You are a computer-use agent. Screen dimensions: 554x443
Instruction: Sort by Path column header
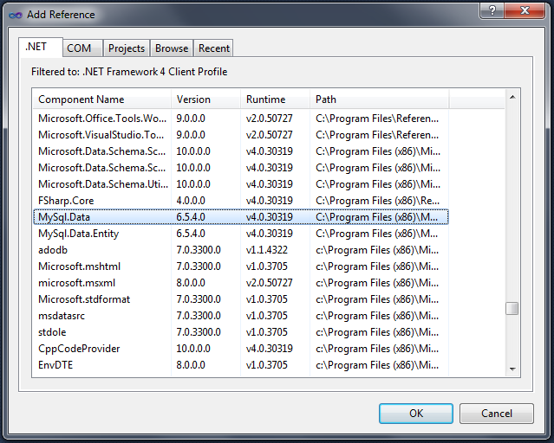[x=379, y=100]
